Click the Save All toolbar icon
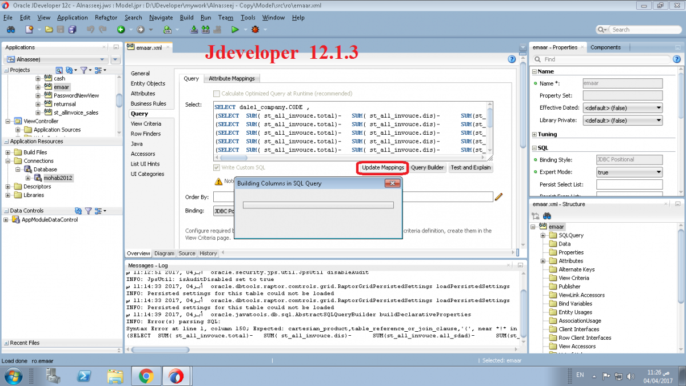686x386 pixels. [x=72, y=29]
